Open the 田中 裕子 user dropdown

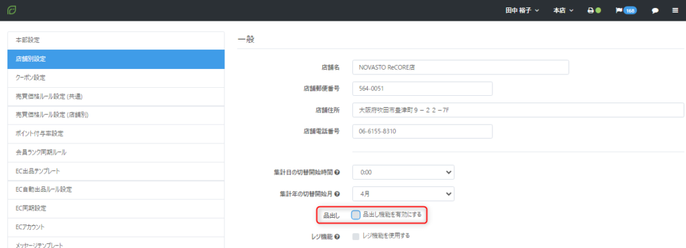tap(523, 11)
